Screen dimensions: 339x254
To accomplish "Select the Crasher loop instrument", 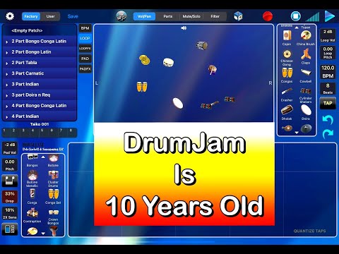I will [x=287, y=94].
